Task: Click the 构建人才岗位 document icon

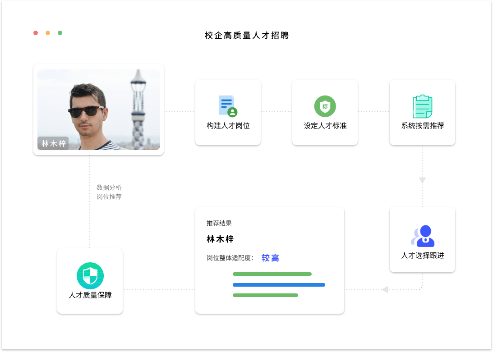Action: (x=228, y=105)
